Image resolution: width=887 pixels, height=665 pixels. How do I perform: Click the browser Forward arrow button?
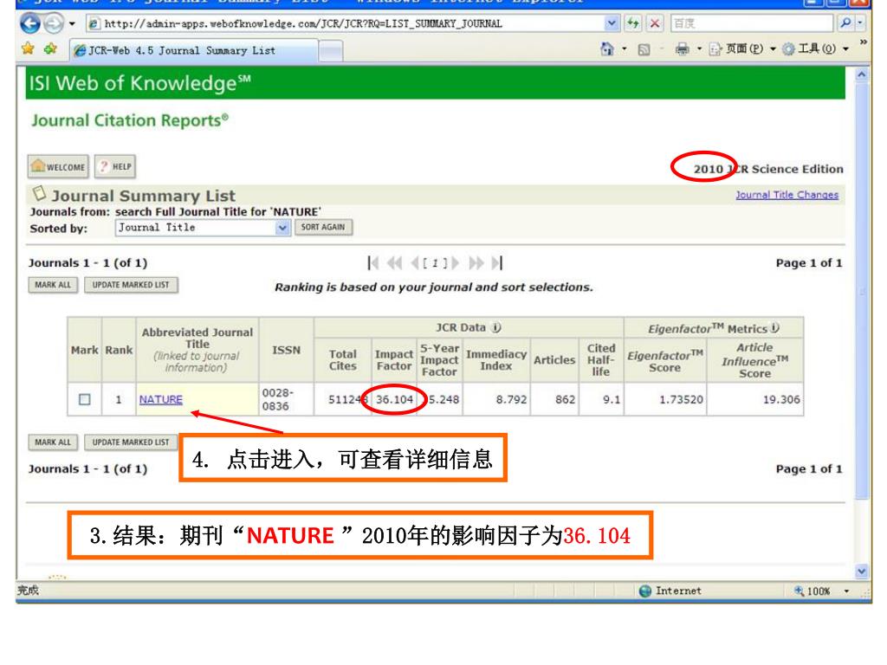click(54, 23)
